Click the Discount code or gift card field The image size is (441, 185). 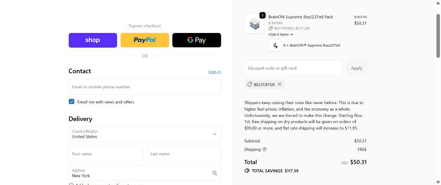(x=293, y=68)
